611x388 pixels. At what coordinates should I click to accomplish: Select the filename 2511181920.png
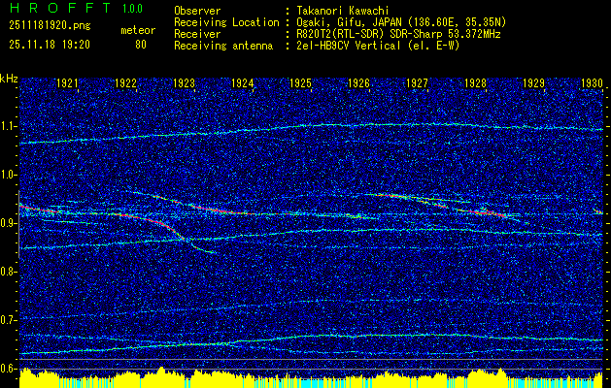pos(50,25)
